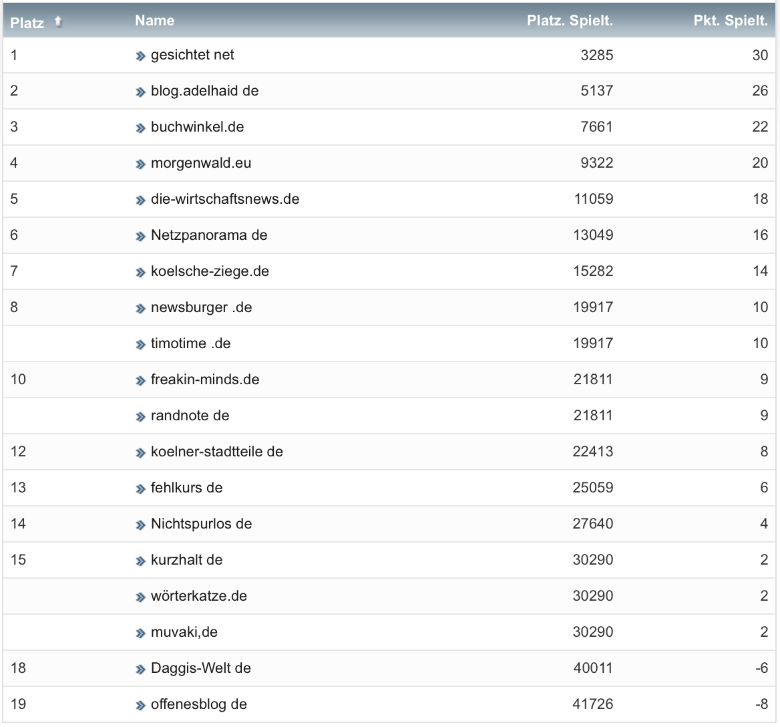Image resolution: width=780 pixels, height=727 pixels.
Task: Select rank number 12 in koelner-stadtteile row
Action: 18,451
